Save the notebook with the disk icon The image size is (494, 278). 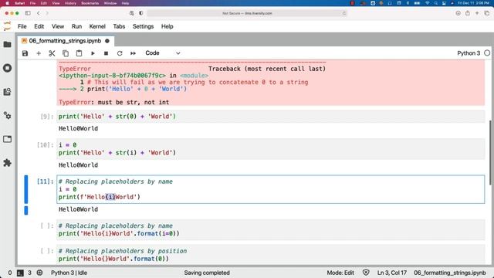25,53
